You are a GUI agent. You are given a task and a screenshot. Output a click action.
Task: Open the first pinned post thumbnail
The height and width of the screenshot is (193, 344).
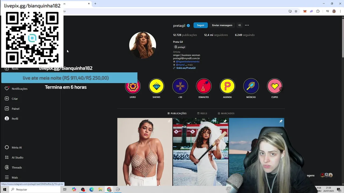click(x=145, y=152)
